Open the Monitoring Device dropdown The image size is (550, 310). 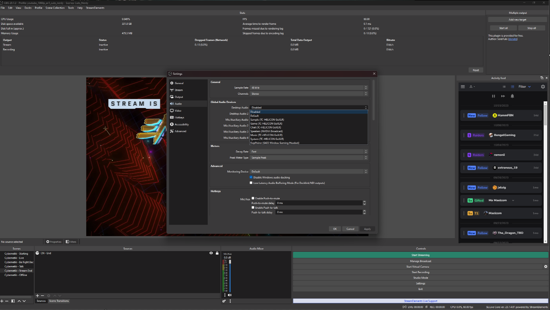coord(309,172)
